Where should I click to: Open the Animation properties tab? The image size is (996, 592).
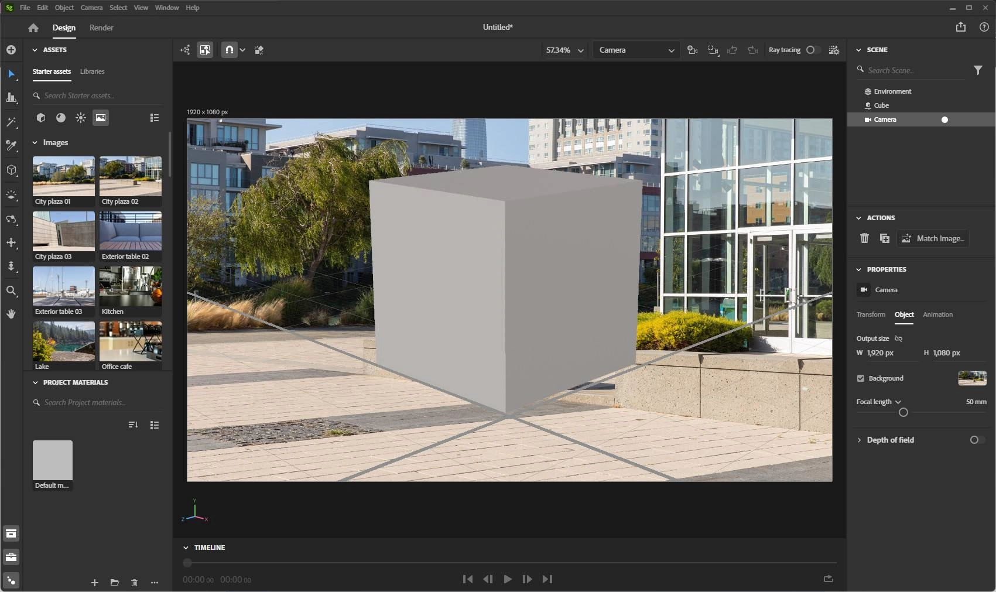coord(937,314)
